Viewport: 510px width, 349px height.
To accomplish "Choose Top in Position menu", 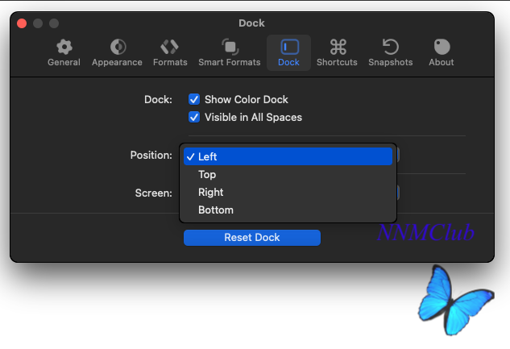I will pyautogui.click(x=288, y=174).
